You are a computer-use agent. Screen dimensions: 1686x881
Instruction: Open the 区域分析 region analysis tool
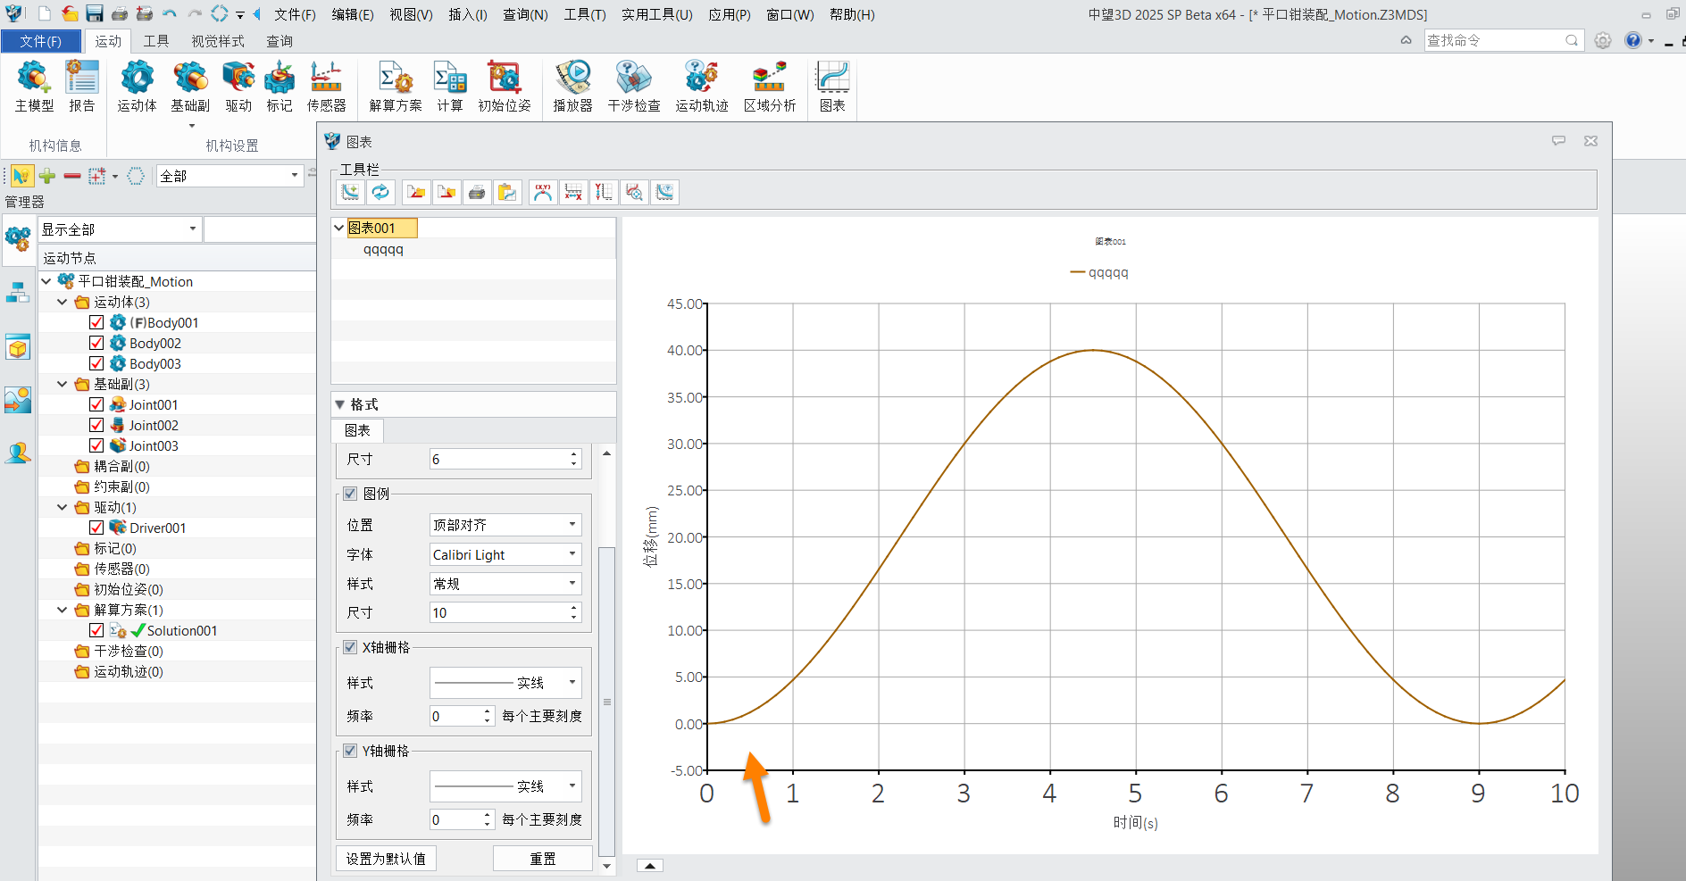pyautogui.click(x=770, y=87)
